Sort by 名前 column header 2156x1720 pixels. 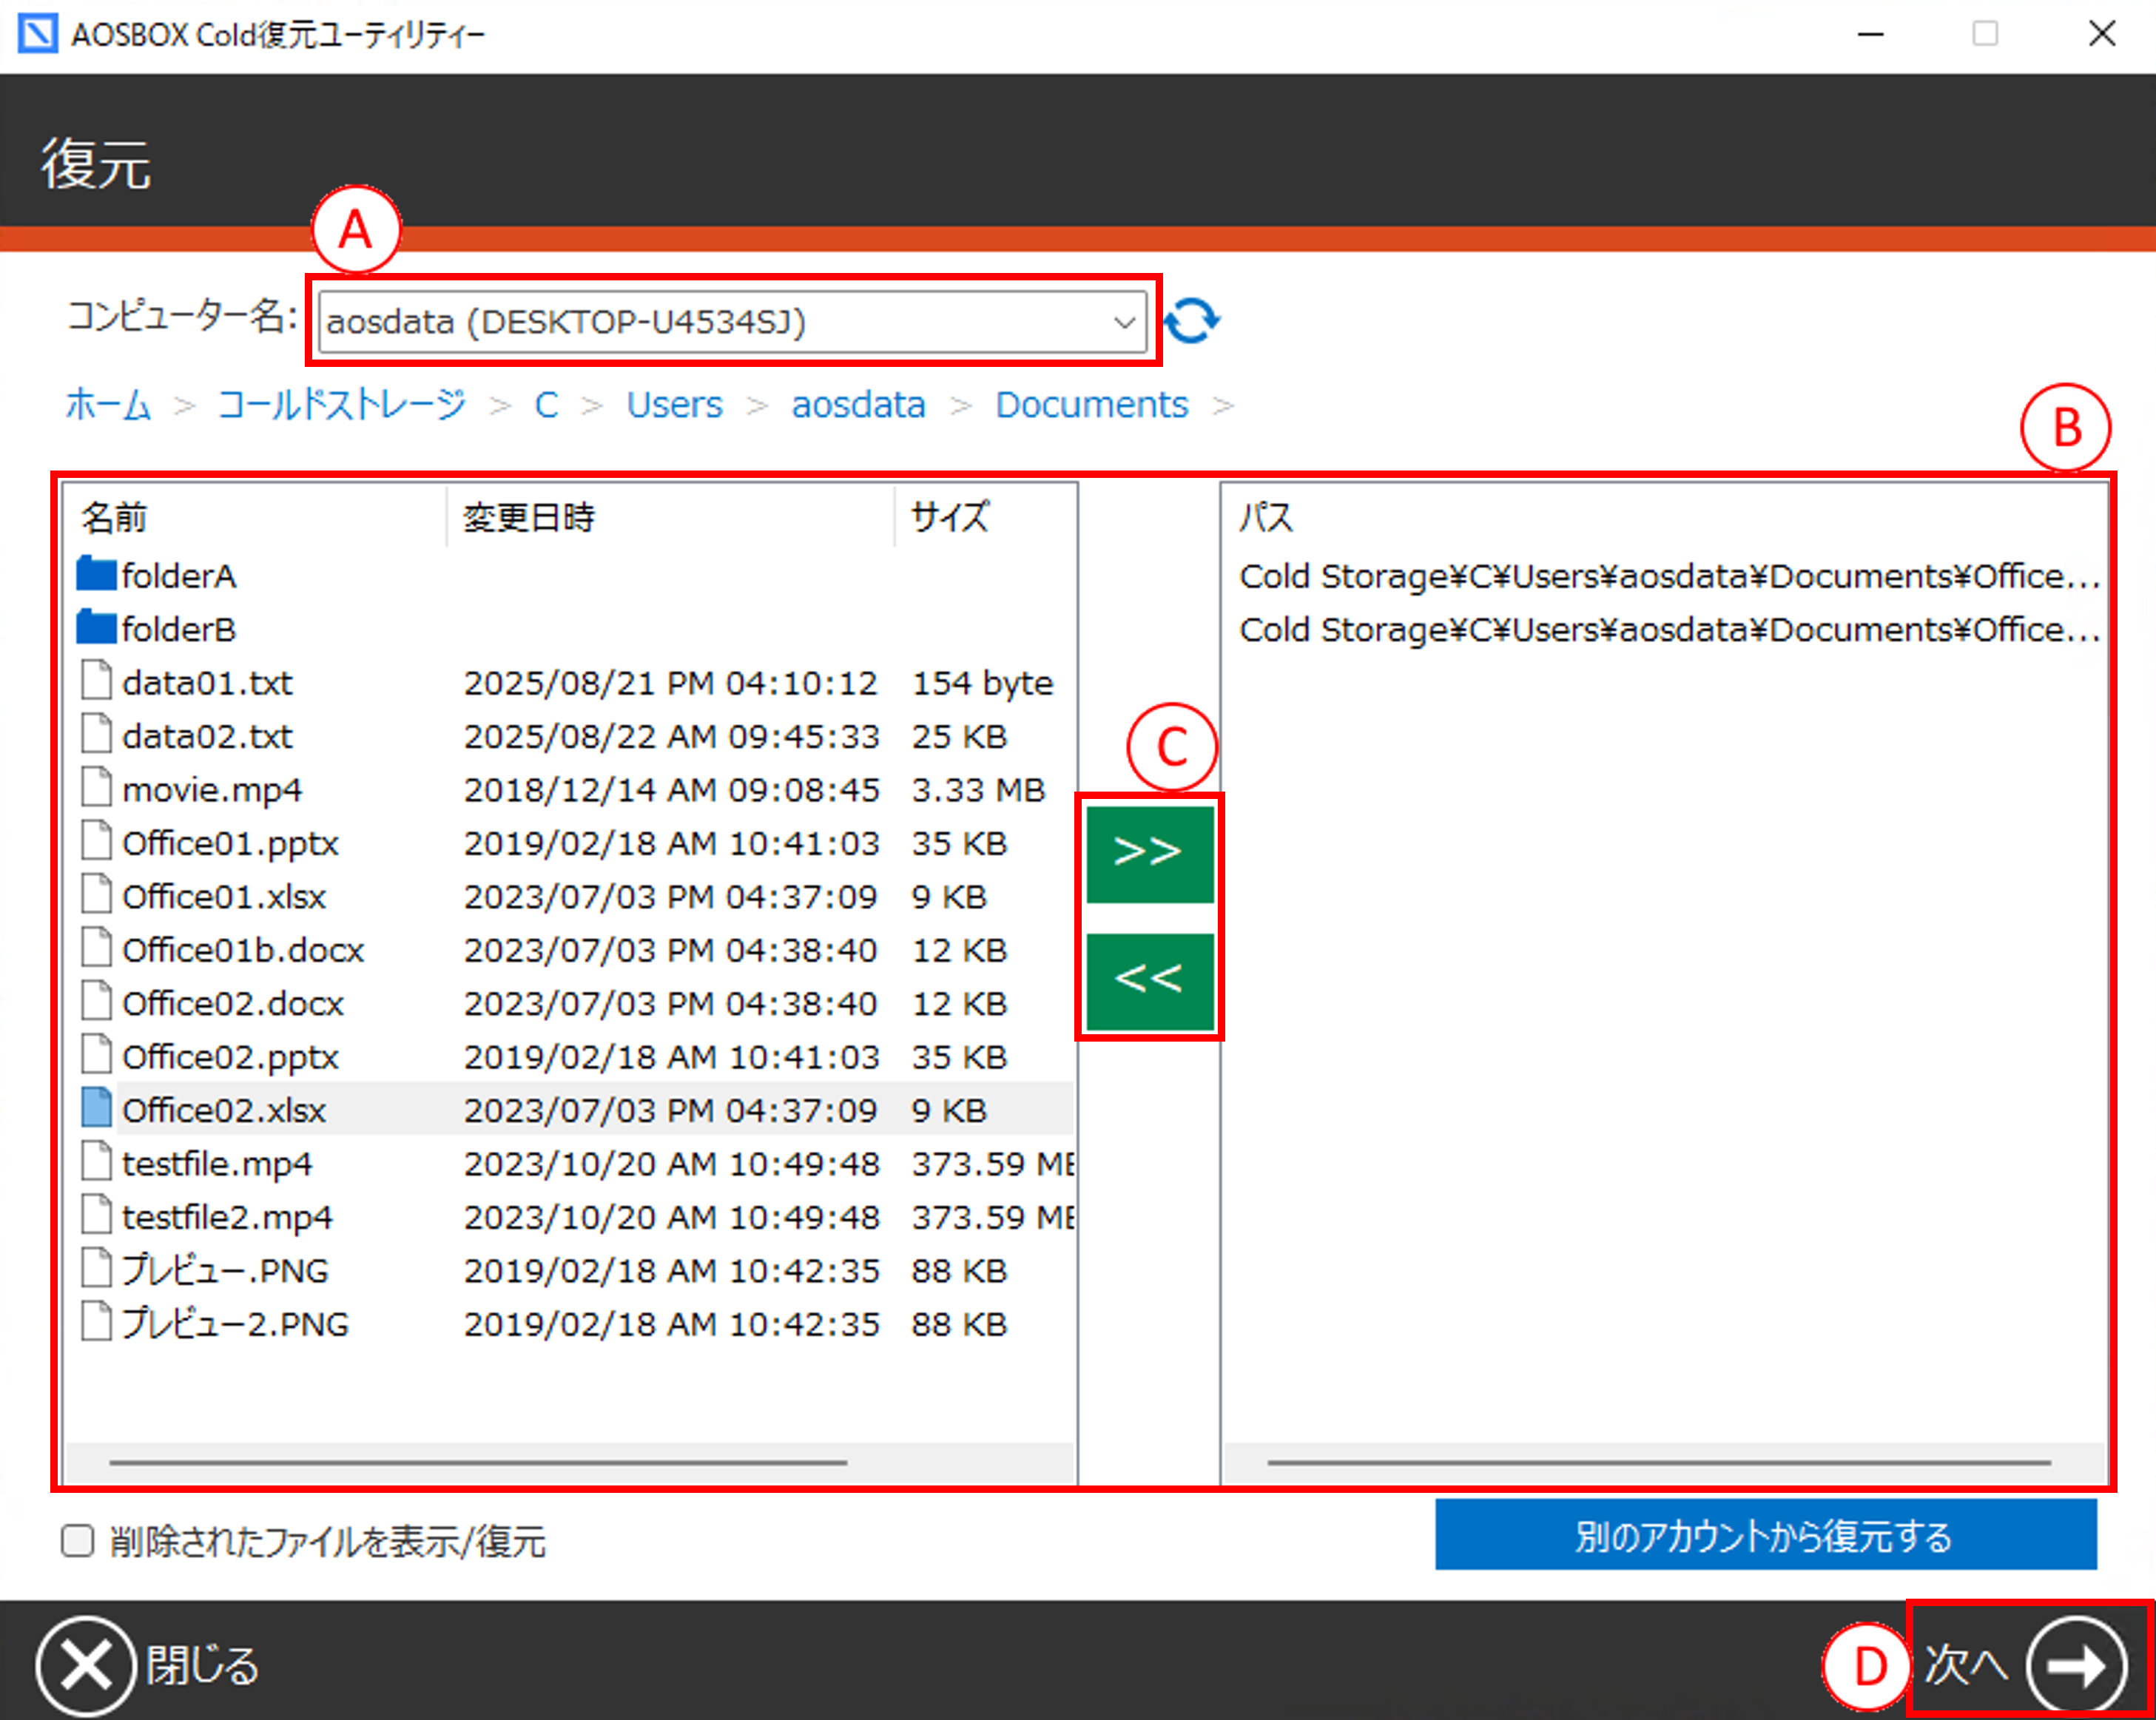tap(114, 517)
